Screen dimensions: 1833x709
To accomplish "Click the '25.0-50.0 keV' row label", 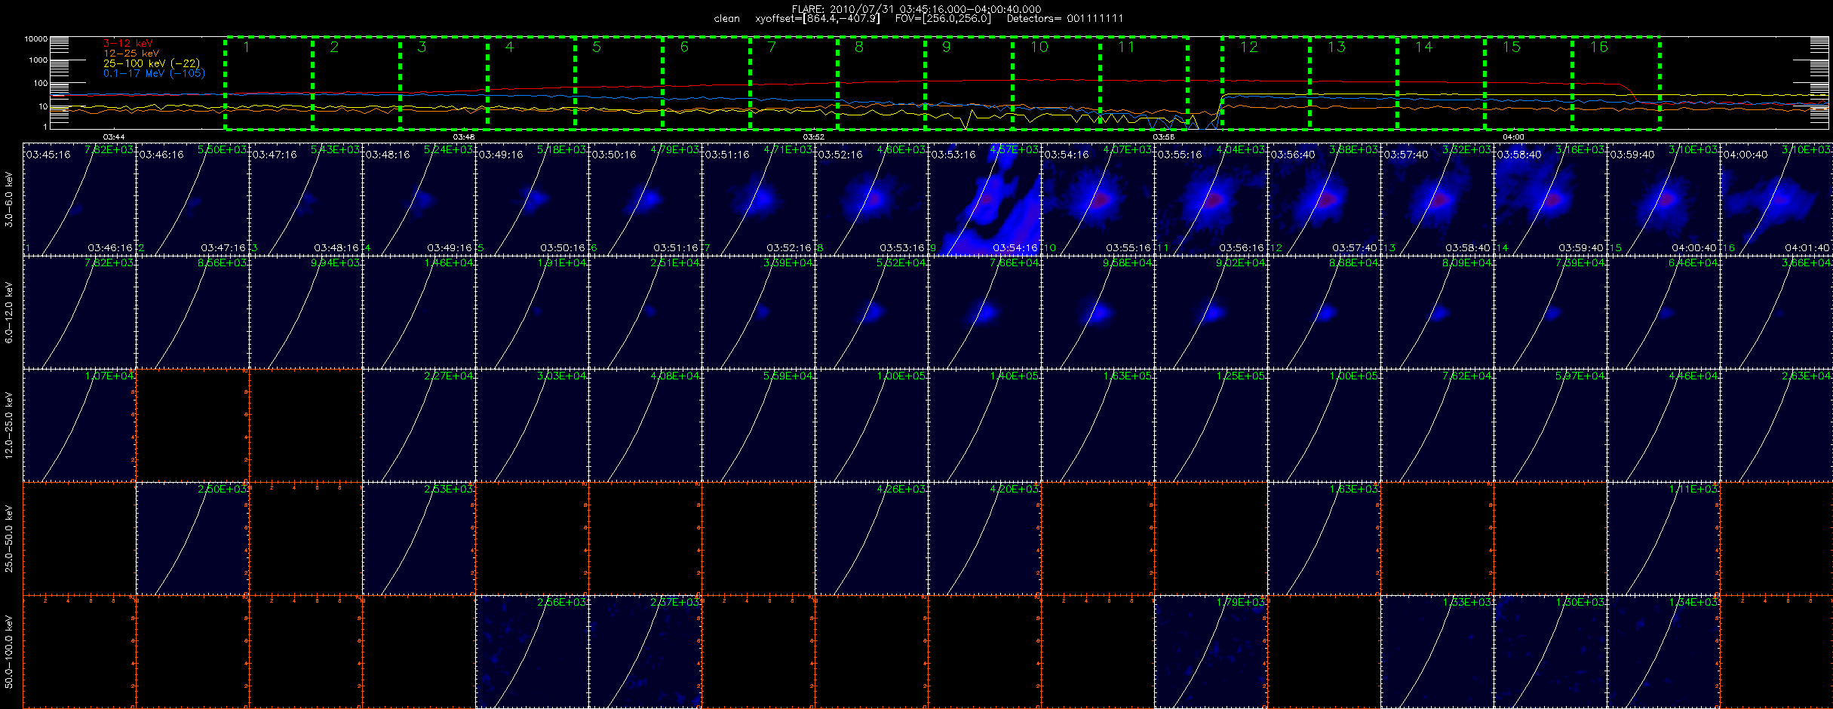I will (x=9, y=539).
